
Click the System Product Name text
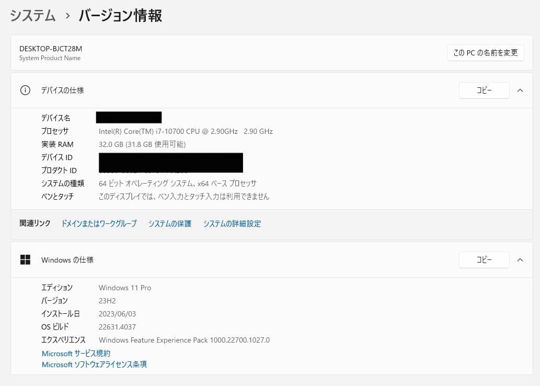50,58
